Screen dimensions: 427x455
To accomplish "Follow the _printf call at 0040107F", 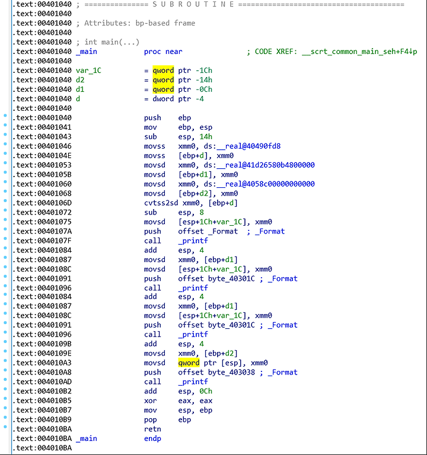I will [x=193, y=241].
